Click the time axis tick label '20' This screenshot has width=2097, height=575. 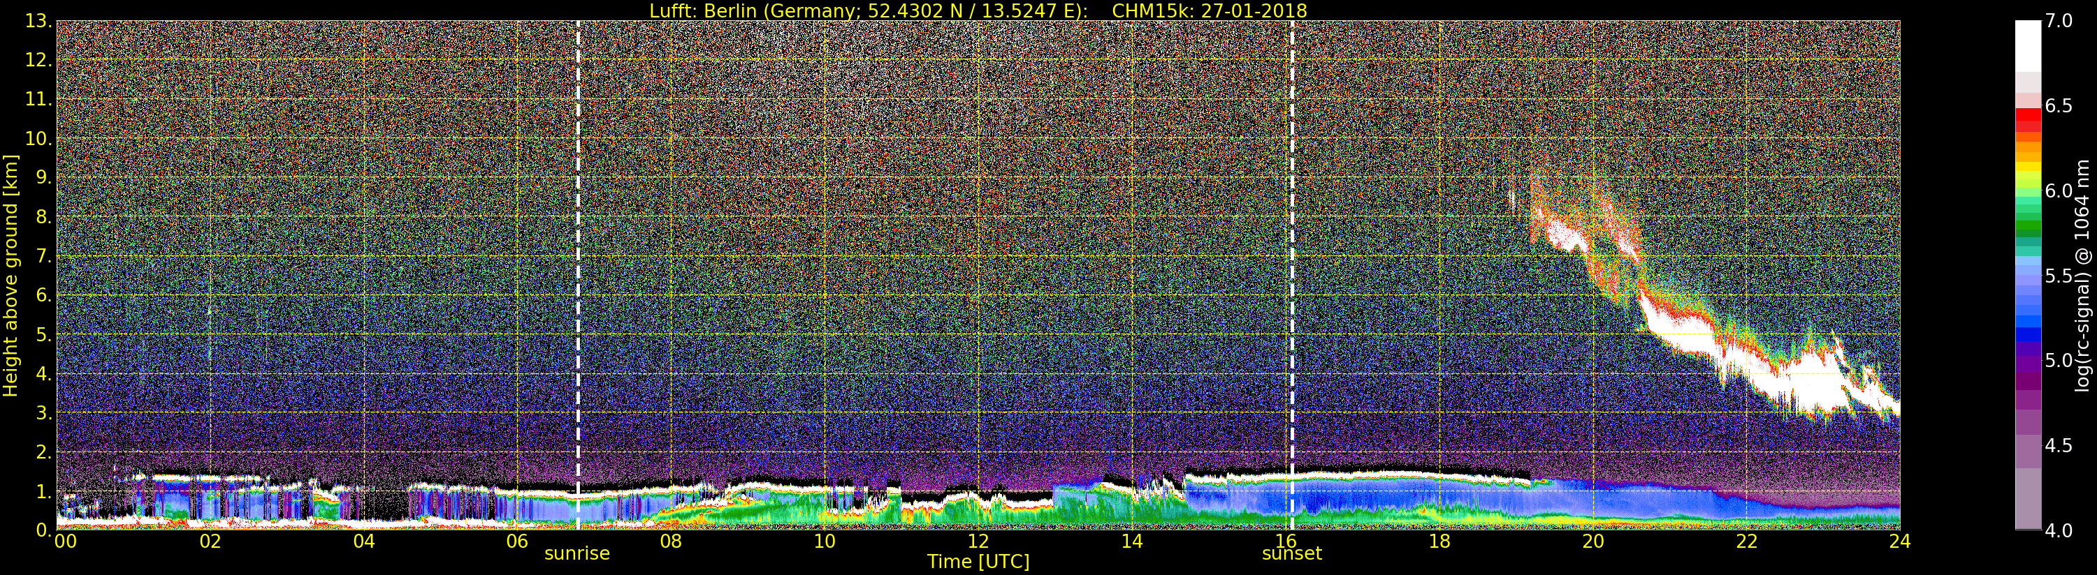point(1593,542)
